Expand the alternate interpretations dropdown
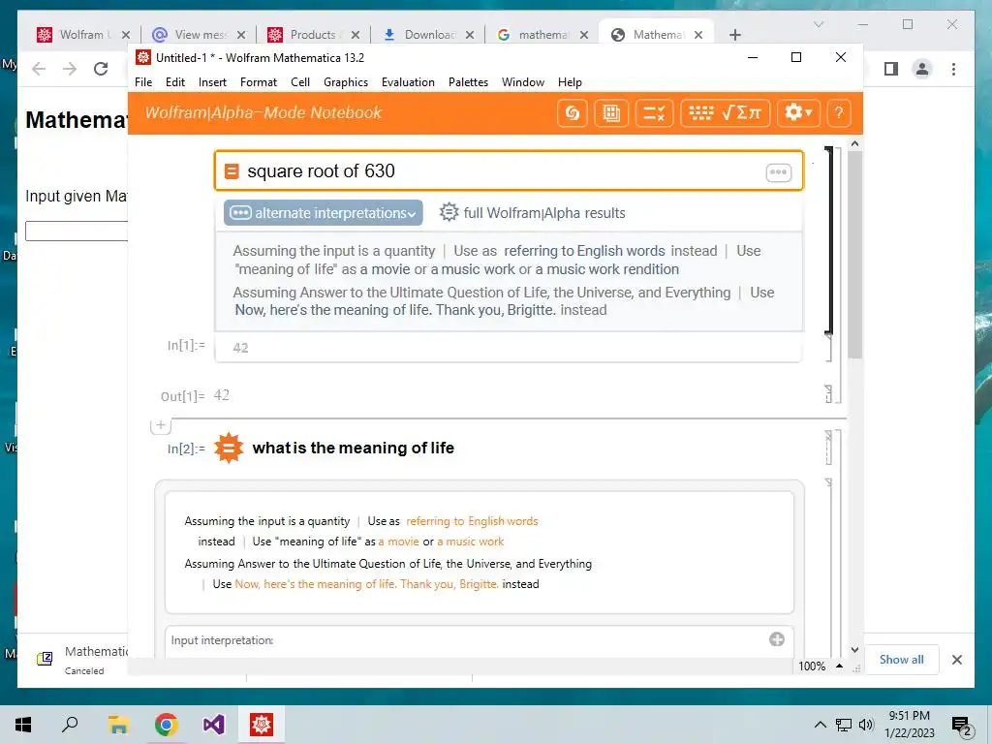992x744 pixels. [323, 213]
